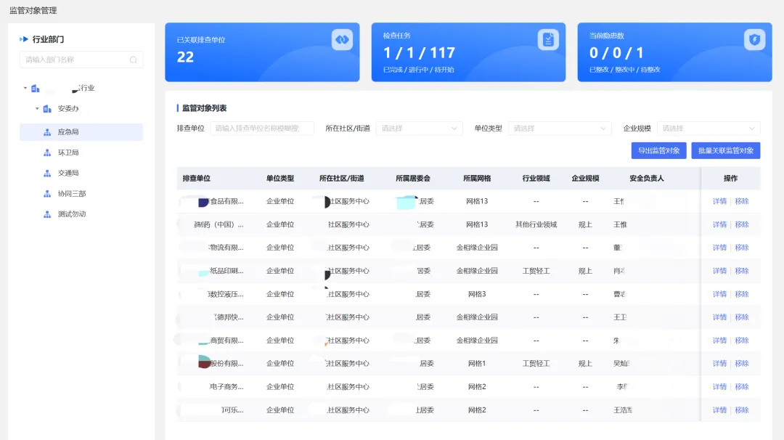Click the clipboard icon on 检查任务 card

[x=548, y=39]
